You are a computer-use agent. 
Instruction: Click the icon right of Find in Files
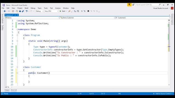click(x=75, y=11)
